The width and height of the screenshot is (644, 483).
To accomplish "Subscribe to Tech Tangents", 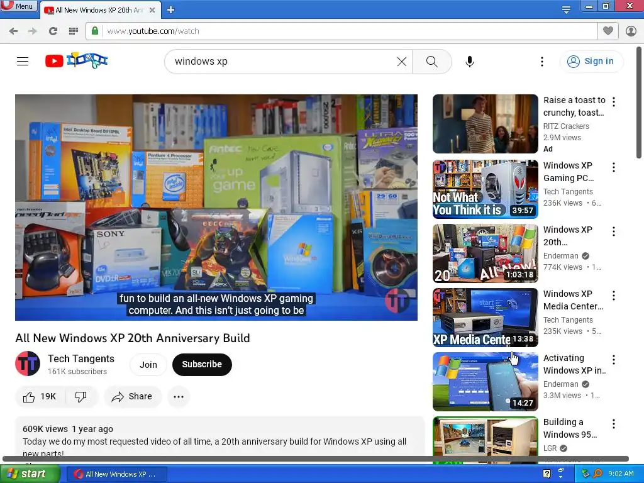I will 202,365.
